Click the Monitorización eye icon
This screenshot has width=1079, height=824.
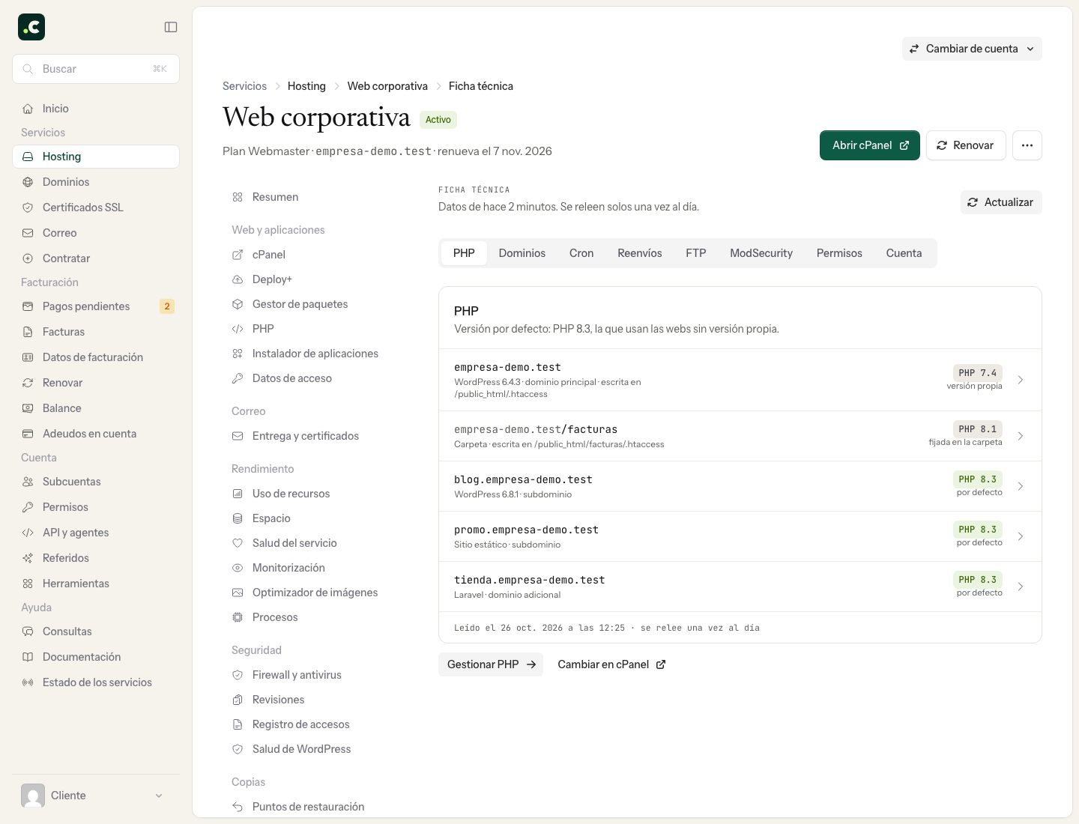[x=238, y=568]
